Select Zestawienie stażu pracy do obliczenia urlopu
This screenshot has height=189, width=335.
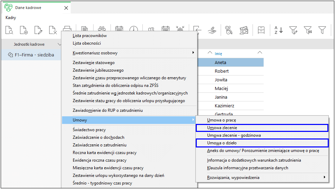pos(129,101)
